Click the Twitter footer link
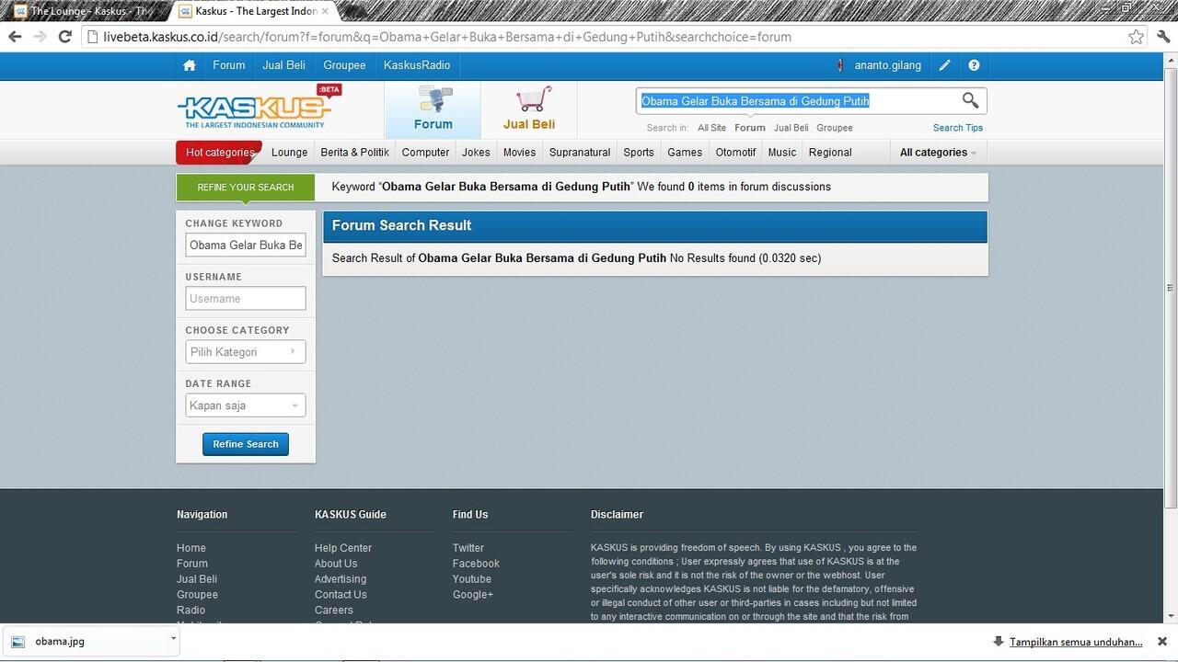1178x662 pixels. click(468, 548)
